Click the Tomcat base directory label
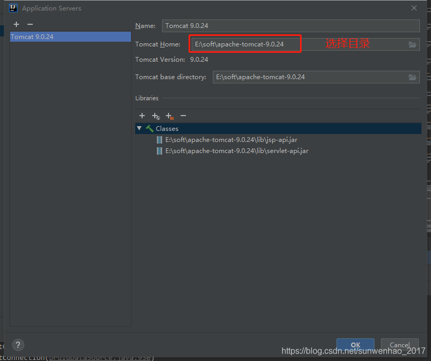 (x=171, y=77)
